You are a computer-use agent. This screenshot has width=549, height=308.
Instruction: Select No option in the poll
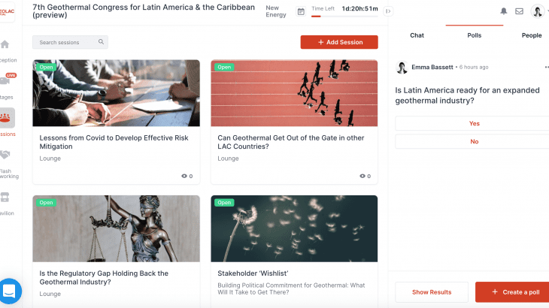(474, 141)
